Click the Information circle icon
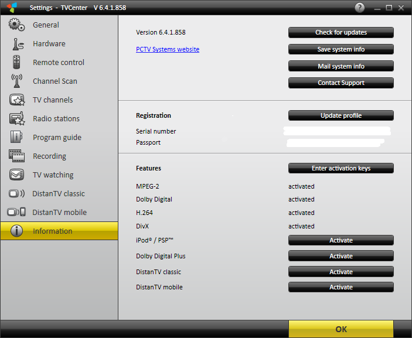Image resolution: width=412 pixels, height=338 pixels. (16, 231)
